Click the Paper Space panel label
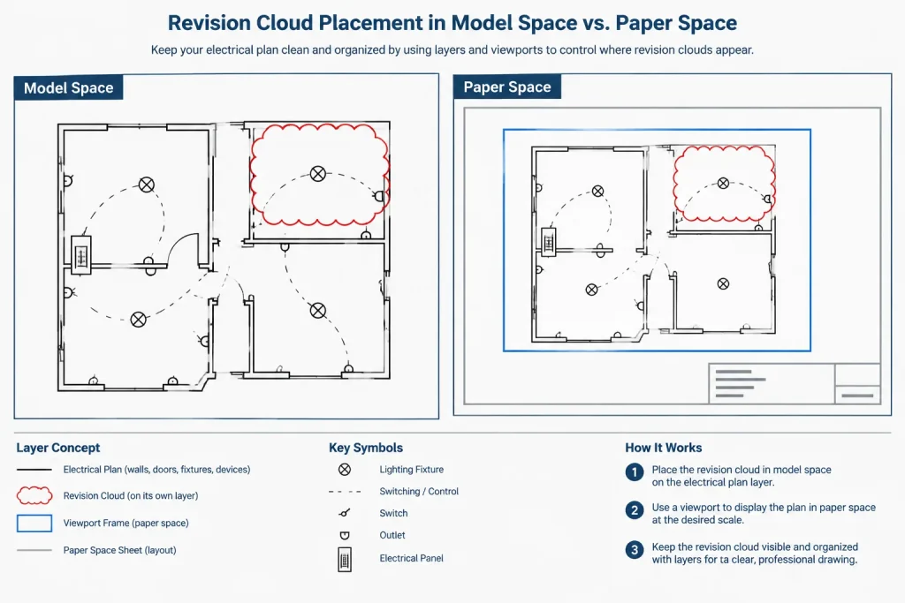905x603 pixels. 506,87
